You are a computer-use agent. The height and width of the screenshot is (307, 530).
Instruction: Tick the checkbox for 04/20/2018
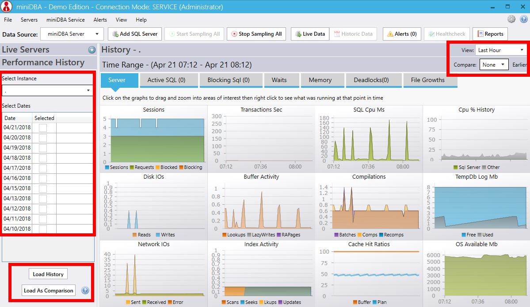[43, 138]
